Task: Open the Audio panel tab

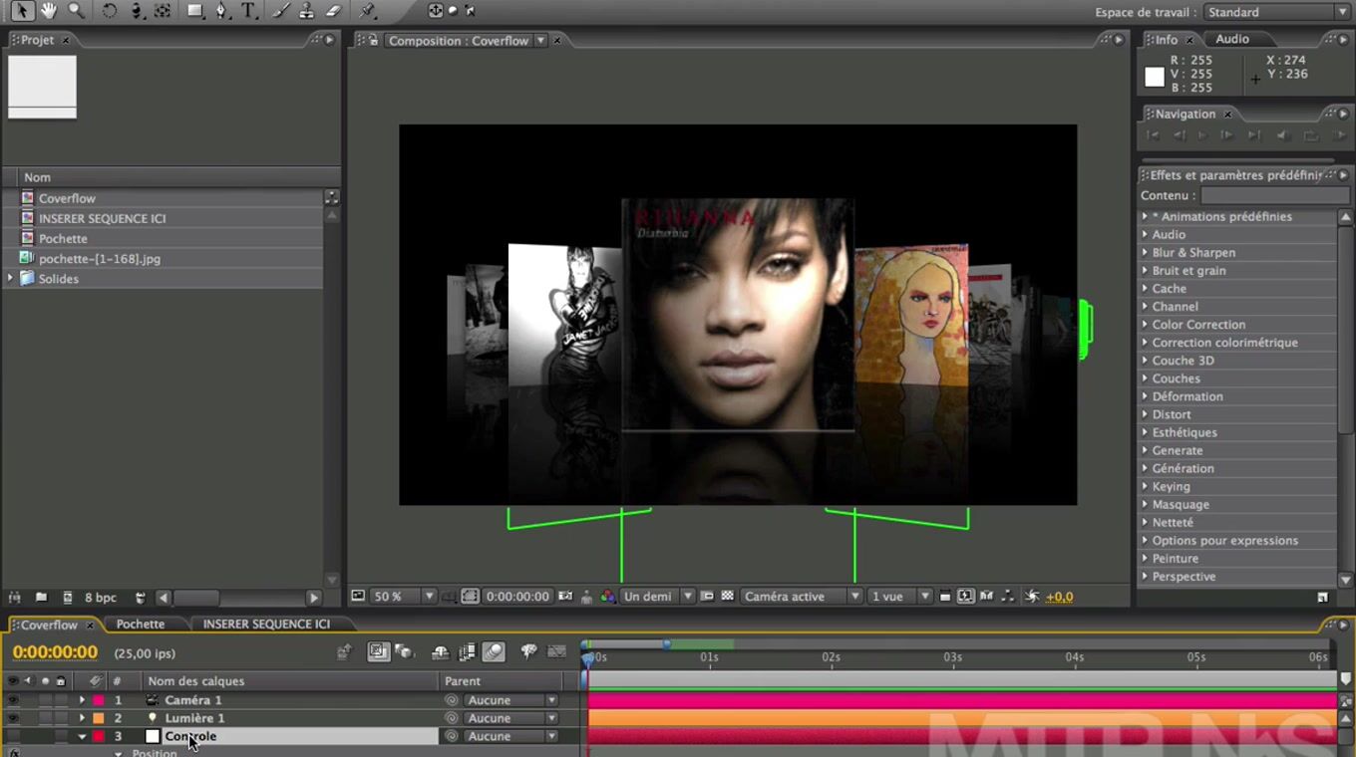Action: pos(1232,39)
